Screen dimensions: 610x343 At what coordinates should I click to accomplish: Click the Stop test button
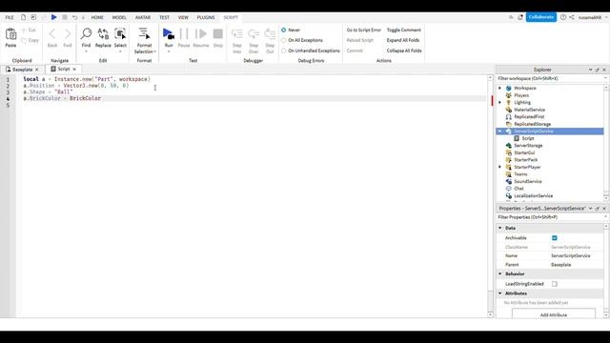tap(218, 34)
